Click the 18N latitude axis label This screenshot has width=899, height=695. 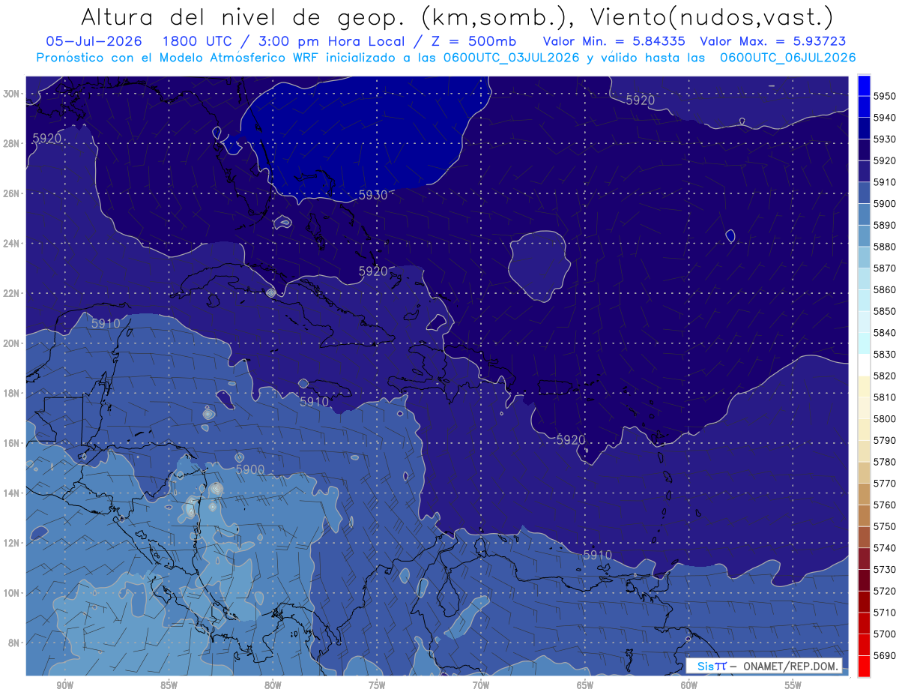12,393
